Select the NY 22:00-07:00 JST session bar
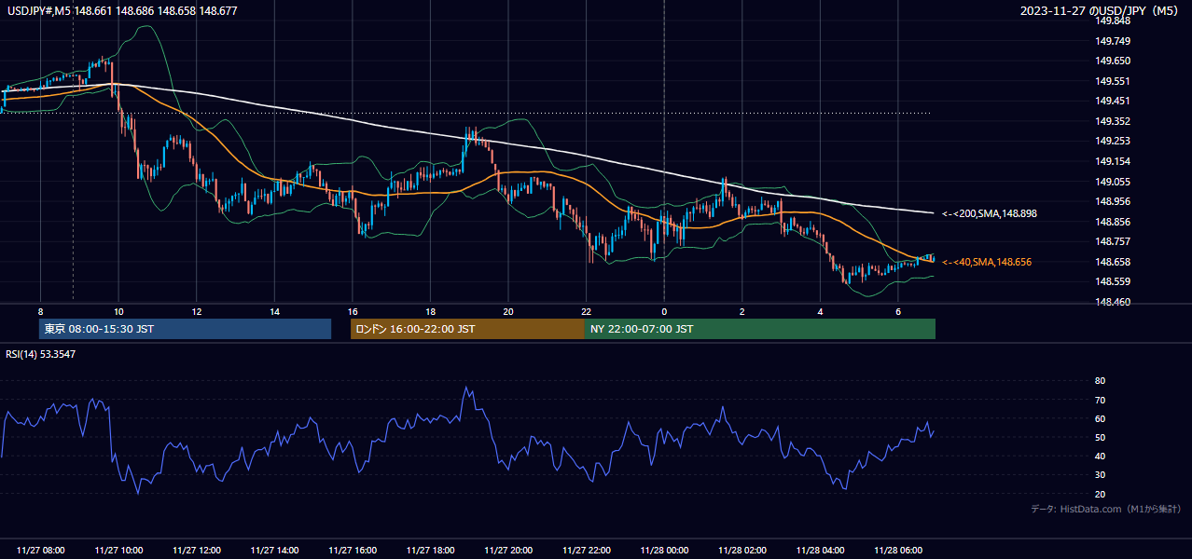This screenshot has width=1192, height=559. click(760, 329)
